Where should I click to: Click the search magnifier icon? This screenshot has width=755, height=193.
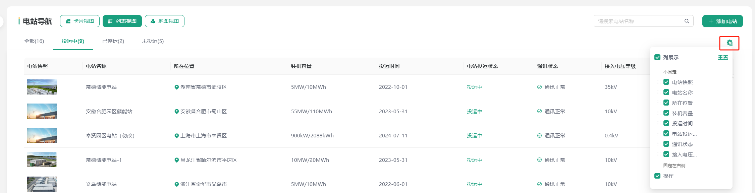[x=687, y=21]
